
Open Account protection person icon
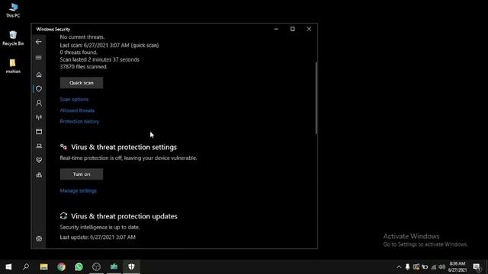39,104
